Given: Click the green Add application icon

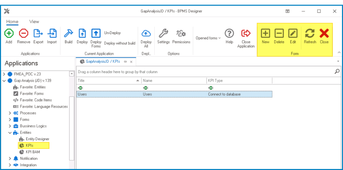Looking at the screenshot, I should click(x=9, y=33).
